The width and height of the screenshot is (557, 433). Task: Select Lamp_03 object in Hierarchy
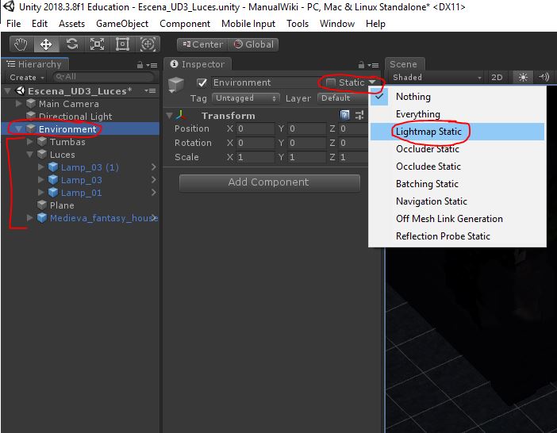82,180
